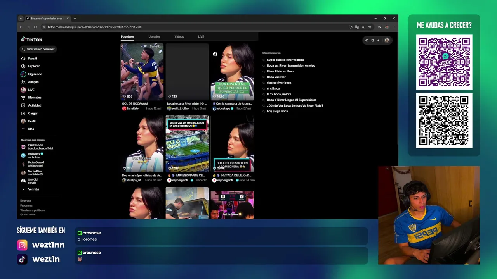Select the 'Encuentra super clasico boca' browser tab

[x=47, y=18]
